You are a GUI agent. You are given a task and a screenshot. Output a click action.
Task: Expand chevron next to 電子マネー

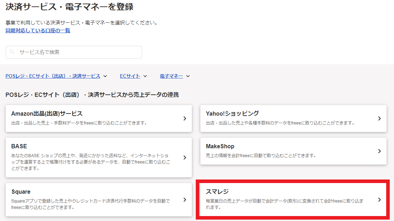click(x=188, y=76)
